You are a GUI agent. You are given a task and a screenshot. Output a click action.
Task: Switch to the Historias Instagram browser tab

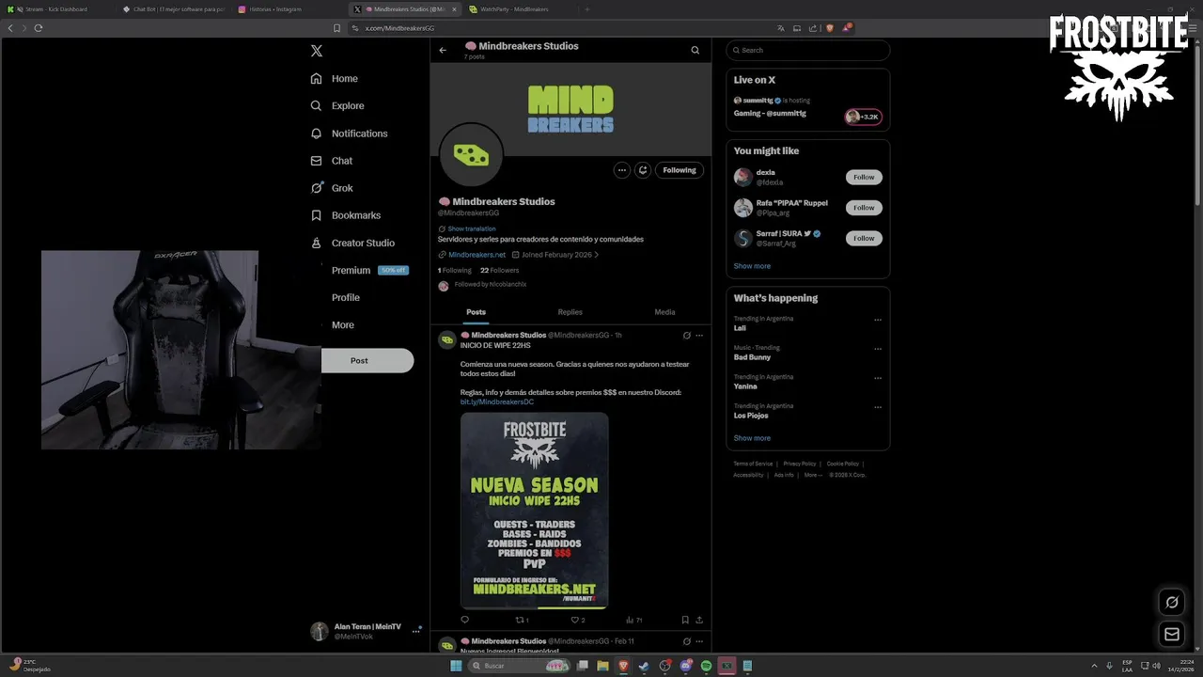coord(289,8)
